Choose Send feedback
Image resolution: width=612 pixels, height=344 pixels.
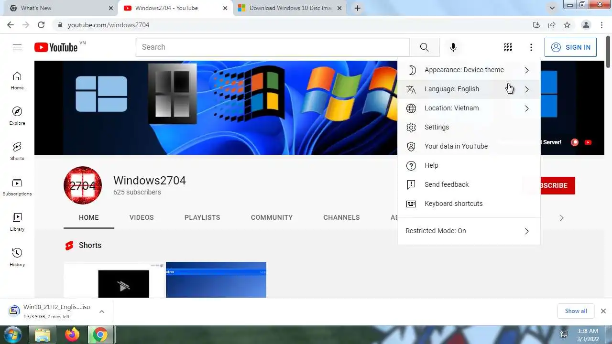coord(469,184)
